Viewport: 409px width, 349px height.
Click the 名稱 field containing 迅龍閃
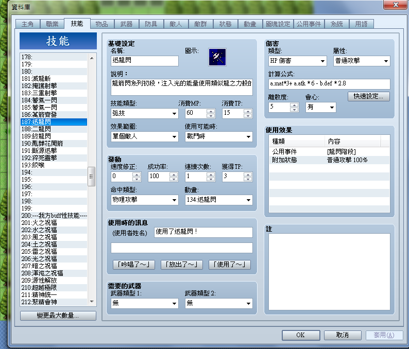145,61
